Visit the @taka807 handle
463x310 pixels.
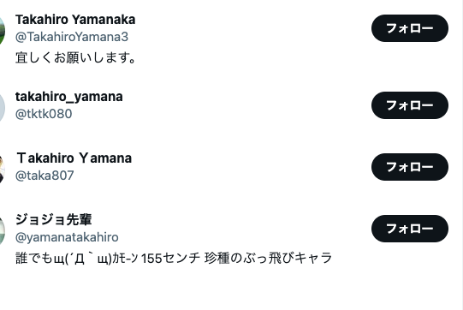click(45, 176)
